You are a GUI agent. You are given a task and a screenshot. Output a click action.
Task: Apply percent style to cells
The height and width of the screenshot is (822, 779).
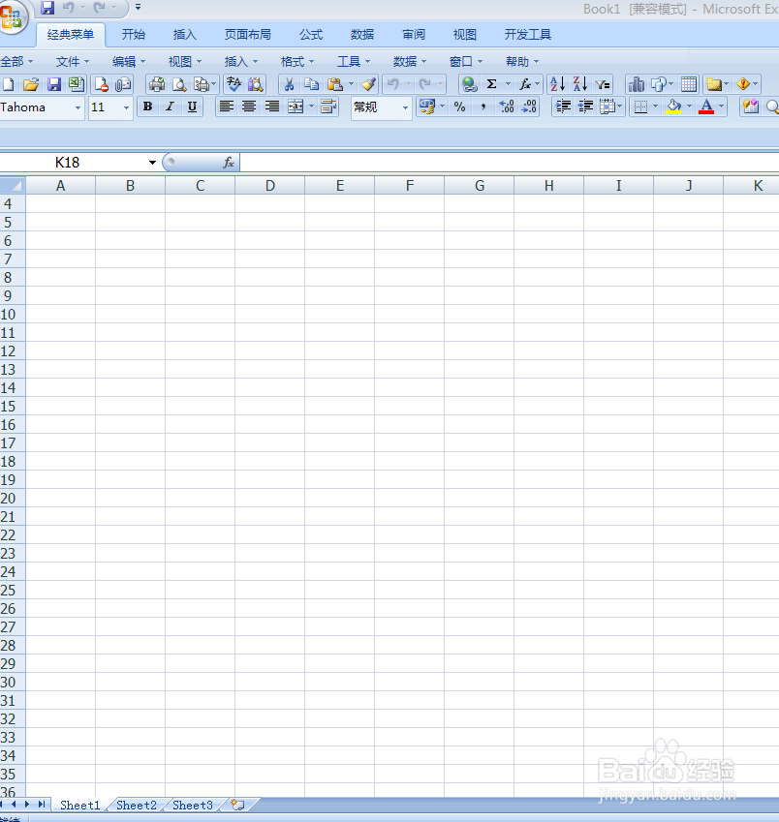[460, 107]
